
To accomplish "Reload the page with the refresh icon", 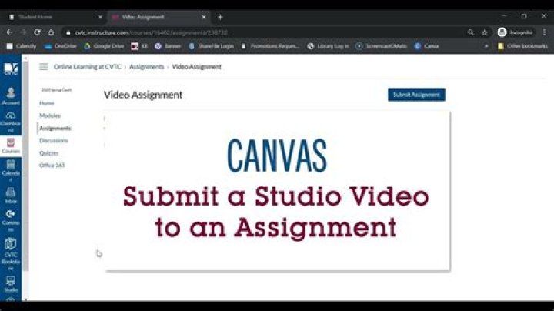I will click(x=35, y=32).
